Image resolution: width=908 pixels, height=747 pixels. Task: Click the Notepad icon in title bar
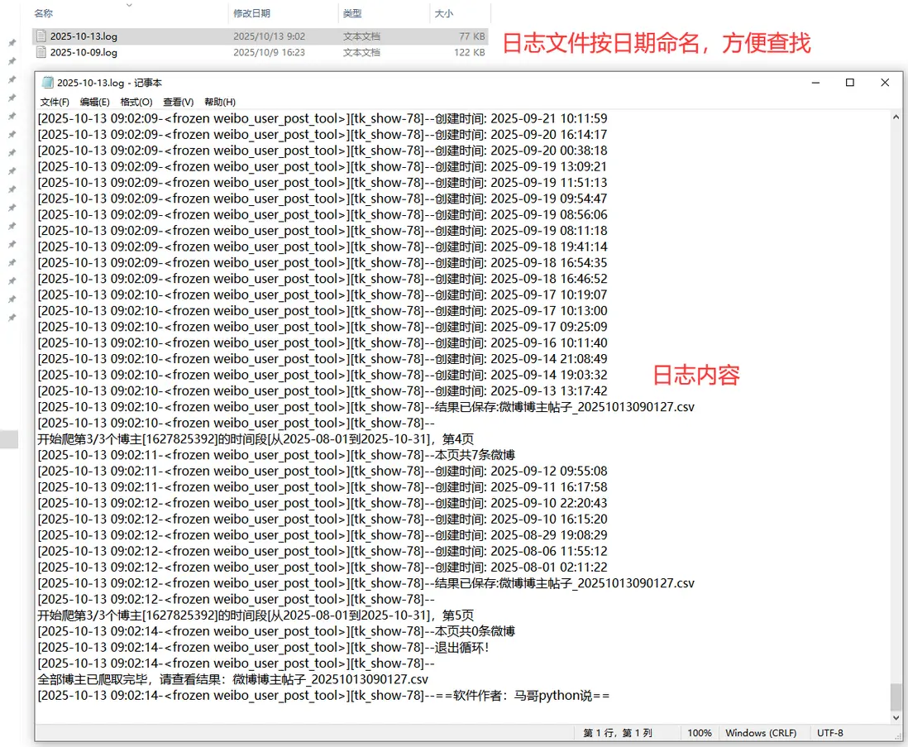point(48,82)
